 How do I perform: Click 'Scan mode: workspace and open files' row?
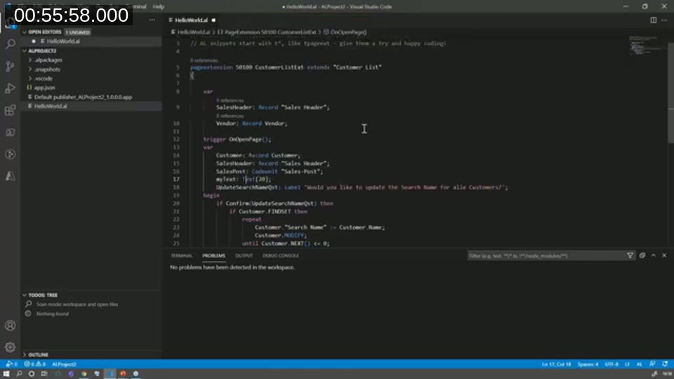coord(77,304)
